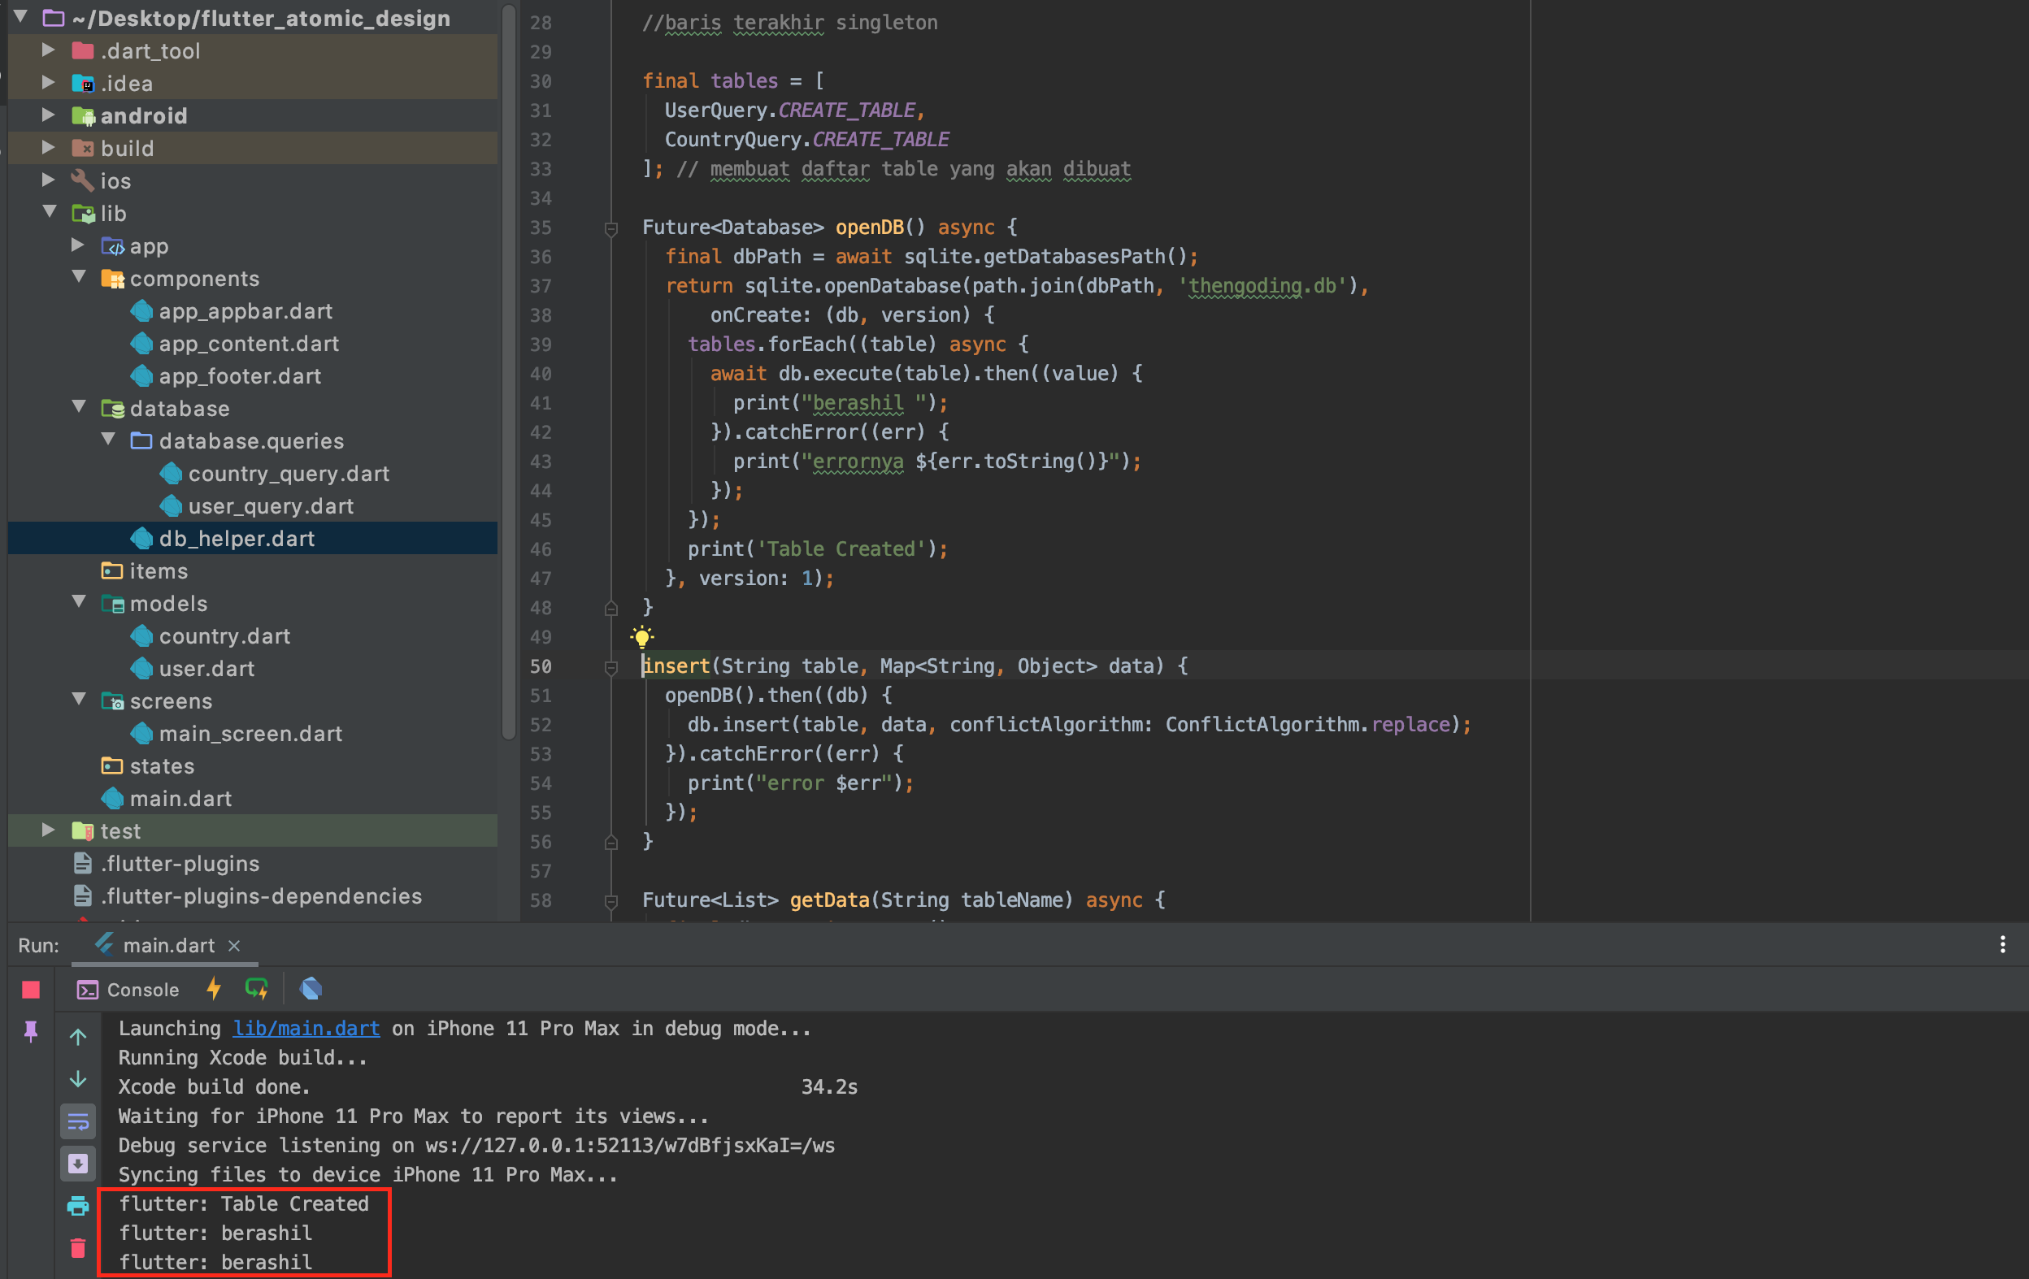The height and width of the screenshot is (1279, 2029).
Task: Switch to the Console tab
Action: [x=128, y=990]
